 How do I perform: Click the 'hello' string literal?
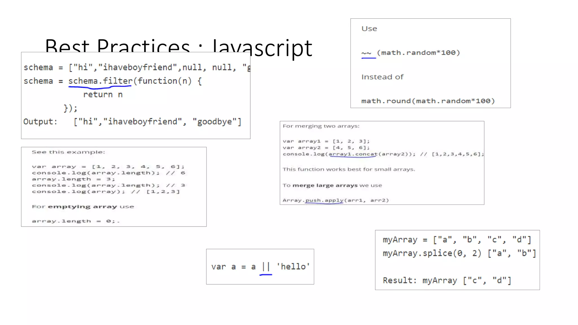click(293, 267)
